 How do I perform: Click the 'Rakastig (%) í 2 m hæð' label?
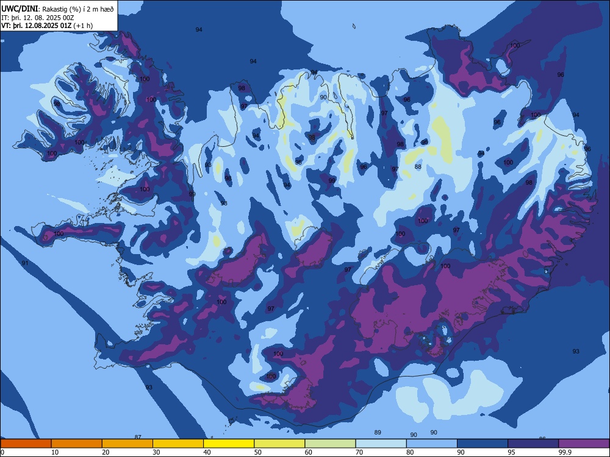78,9
